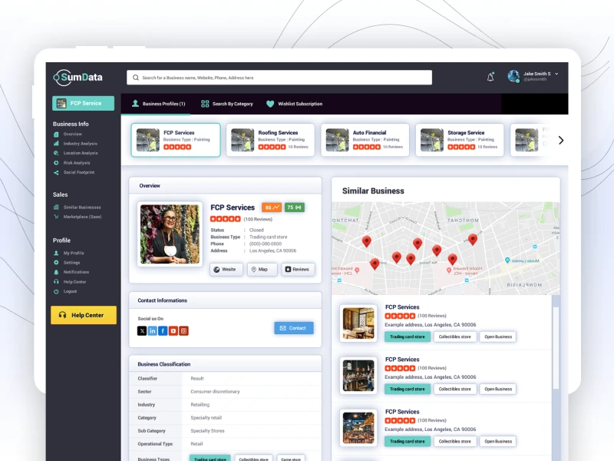614x461 pixels.
Task: Open the Wishlist Subscription tab
Action: [x=299, y=103]
